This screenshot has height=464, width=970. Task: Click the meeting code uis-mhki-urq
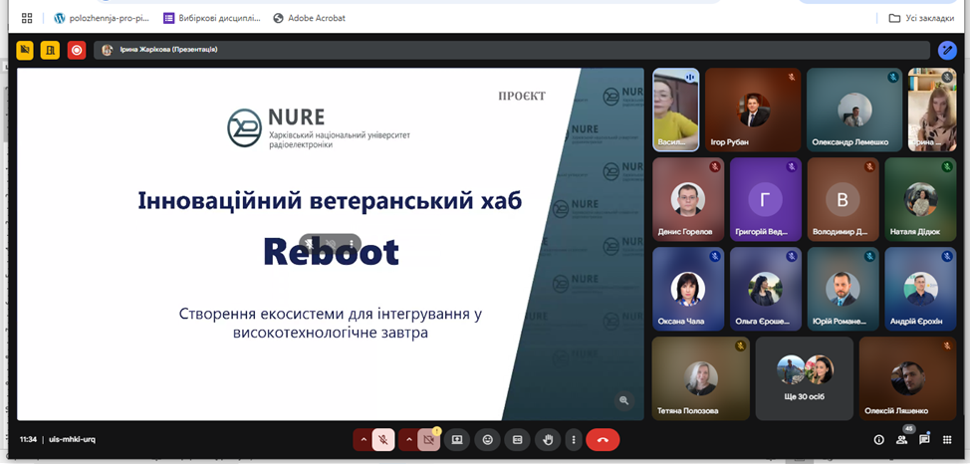73,440
